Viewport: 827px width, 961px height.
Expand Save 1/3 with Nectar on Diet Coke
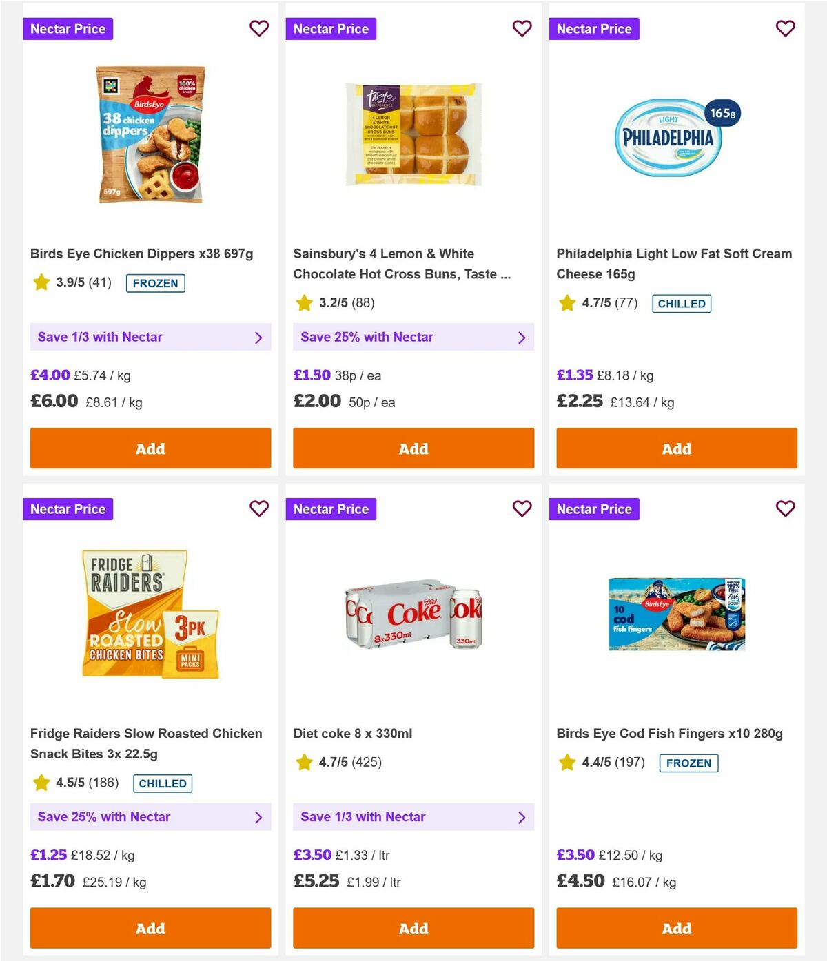[413, 816]
